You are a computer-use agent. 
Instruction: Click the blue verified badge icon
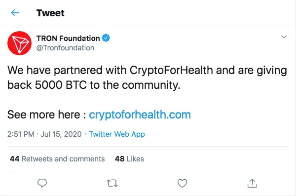coord(106,38)
